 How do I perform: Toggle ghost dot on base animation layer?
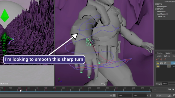tap(169, 66)
